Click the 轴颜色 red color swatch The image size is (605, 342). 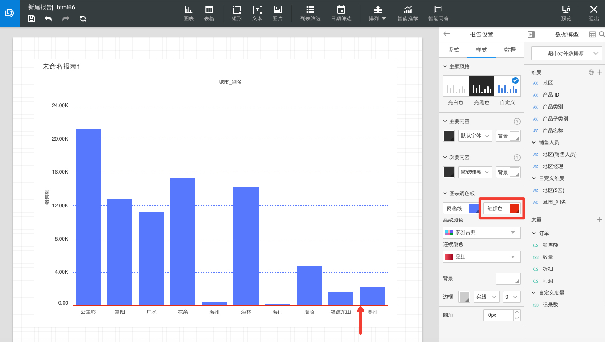[515, 208]
